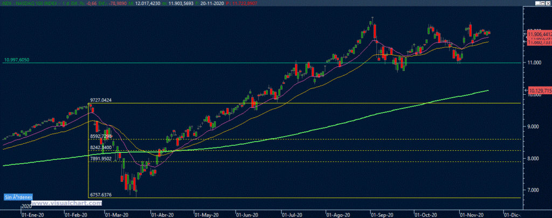Screen dimensions: 552x218
Task: Select the 6757.6376 Fibonacci bottom label
Action: 101,194
